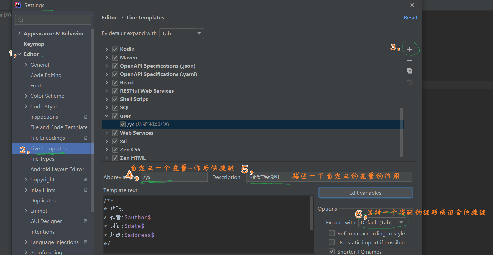Click the add (+) template button
493x255 pixels.
click(x=409, y=49)
